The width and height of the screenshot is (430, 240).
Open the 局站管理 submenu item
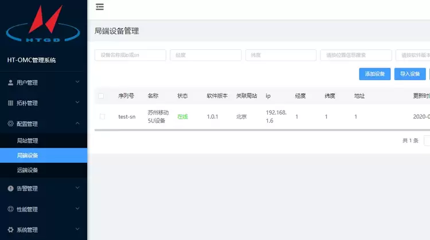click(28, 140)
